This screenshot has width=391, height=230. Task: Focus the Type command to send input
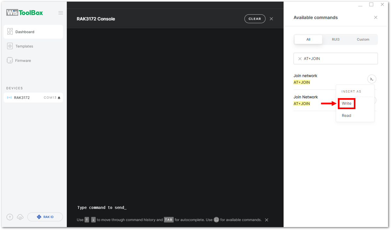[x=102, y=208]
